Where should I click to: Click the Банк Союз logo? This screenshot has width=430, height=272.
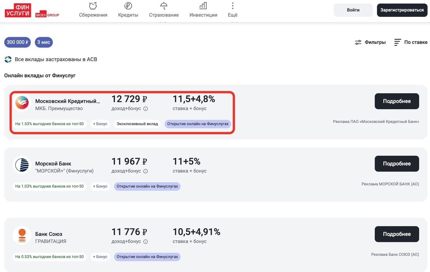tap(22, 236)
